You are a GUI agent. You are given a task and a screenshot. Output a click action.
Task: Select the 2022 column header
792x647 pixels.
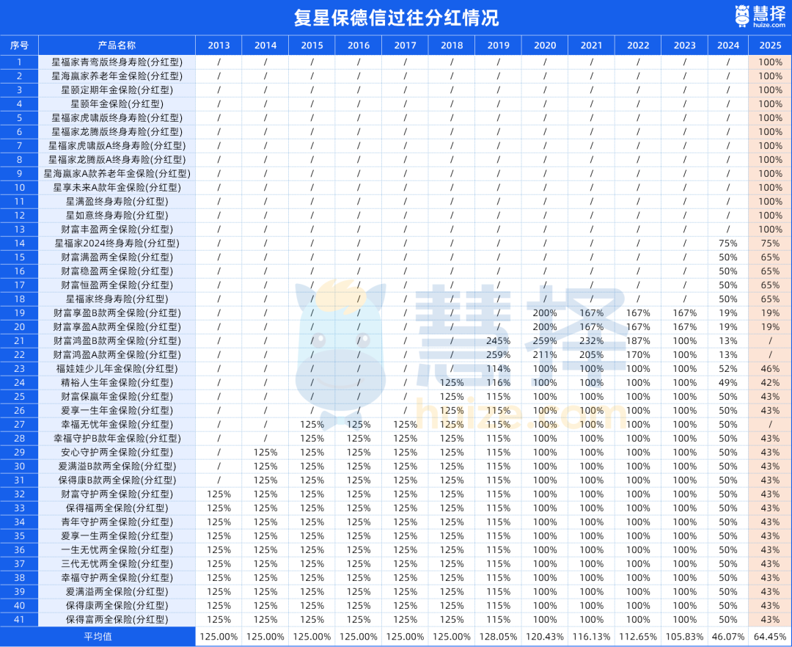[638, 45]
